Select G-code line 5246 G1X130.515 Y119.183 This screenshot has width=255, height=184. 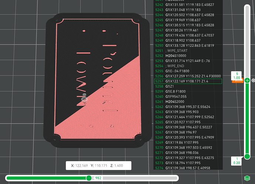pyautogui.click(x=188, y=25)
